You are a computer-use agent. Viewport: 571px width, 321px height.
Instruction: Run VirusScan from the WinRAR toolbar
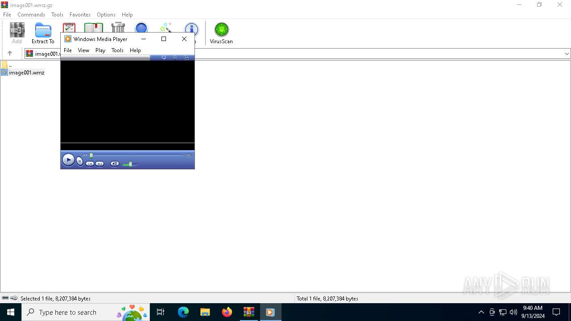tap(221, 33)
